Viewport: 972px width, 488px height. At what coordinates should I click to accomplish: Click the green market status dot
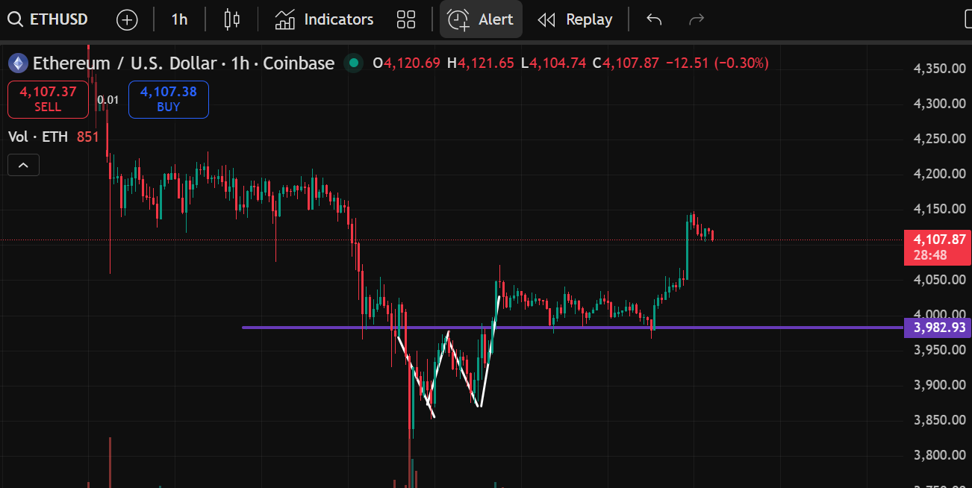354,63
